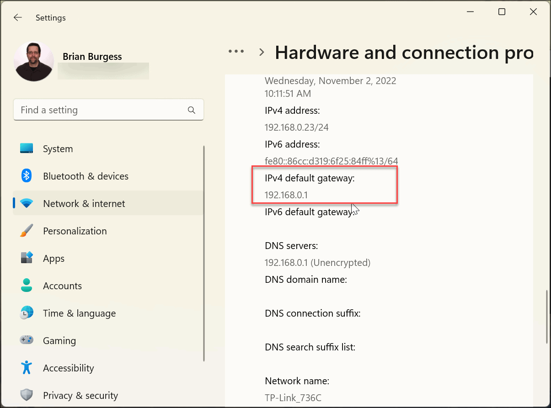Select the Privacy & security shield icon
The height and width of the screenshot is (408, 551).
pyautogui.click(x=27, y=395)
